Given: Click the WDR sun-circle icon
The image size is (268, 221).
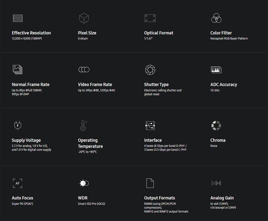Looking at the screenshot, I should point(84,183).
